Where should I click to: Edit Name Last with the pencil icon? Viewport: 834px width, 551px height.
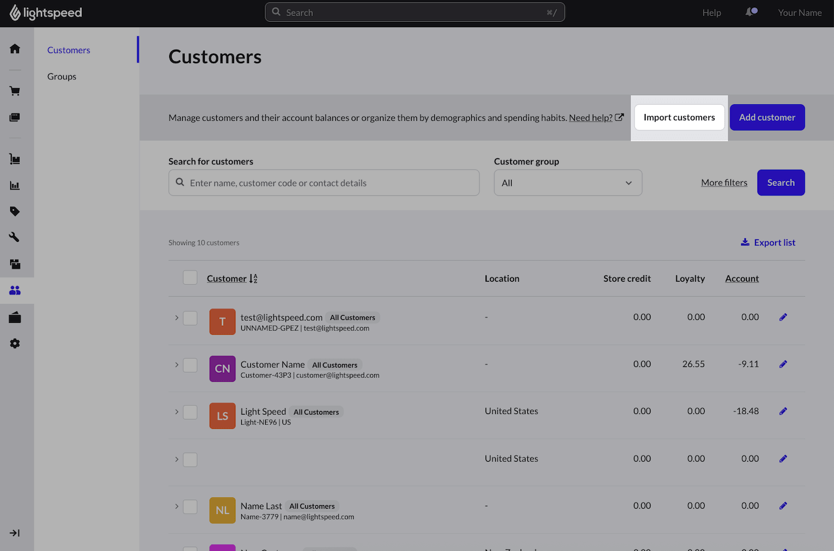(x=783, y=506)
